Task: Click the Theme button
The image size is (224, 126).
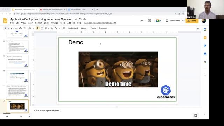Action: coord(93,28)
